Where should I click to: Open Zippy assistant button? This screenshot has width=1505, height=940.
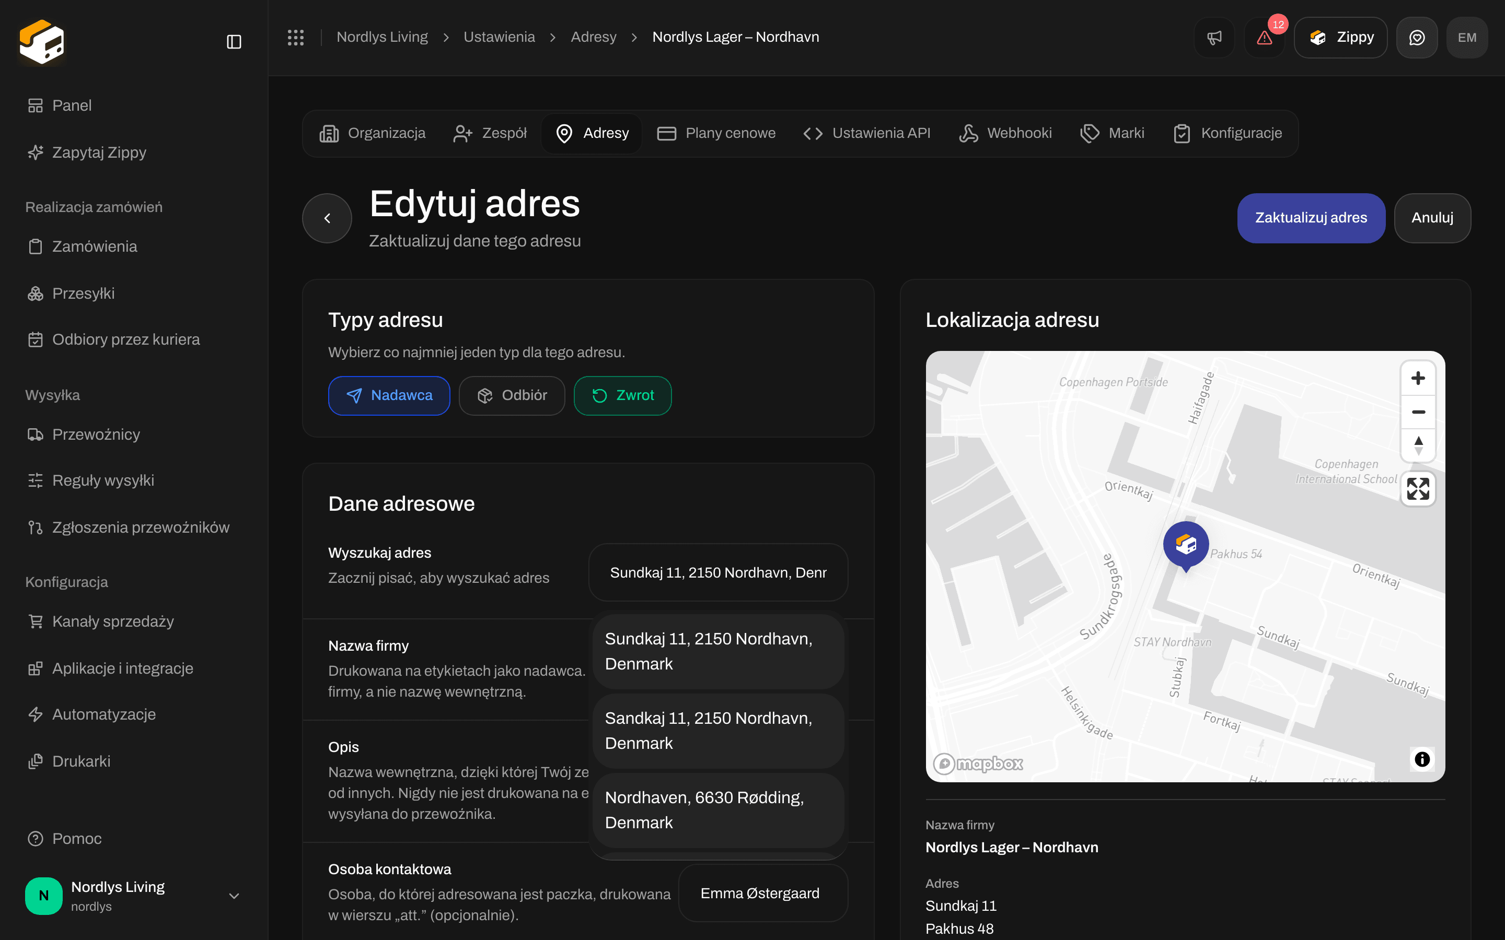[x=1341, y=37]
